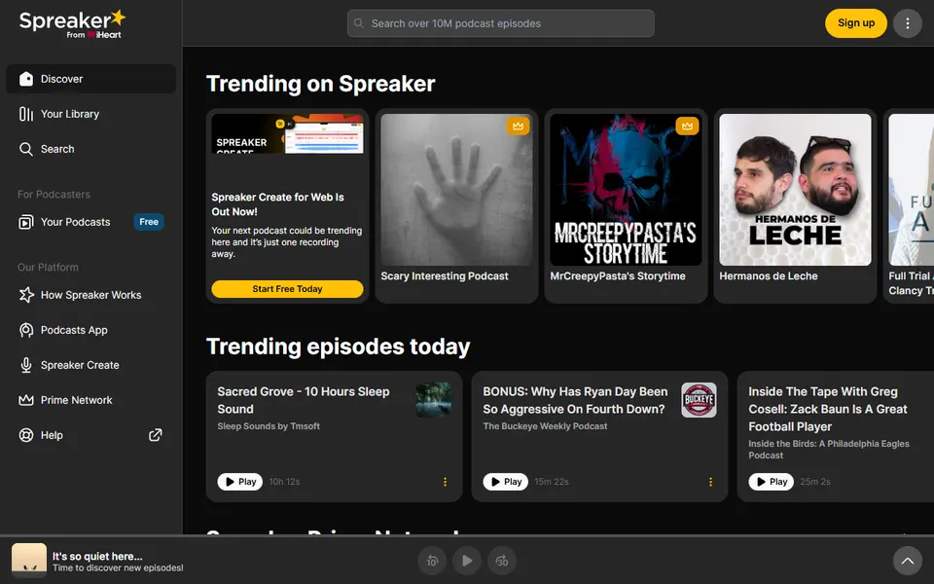This screenshot has width=934, height=584.
Task: Click the Sacred Grove episode thumbnail
Action: point(433,400)
